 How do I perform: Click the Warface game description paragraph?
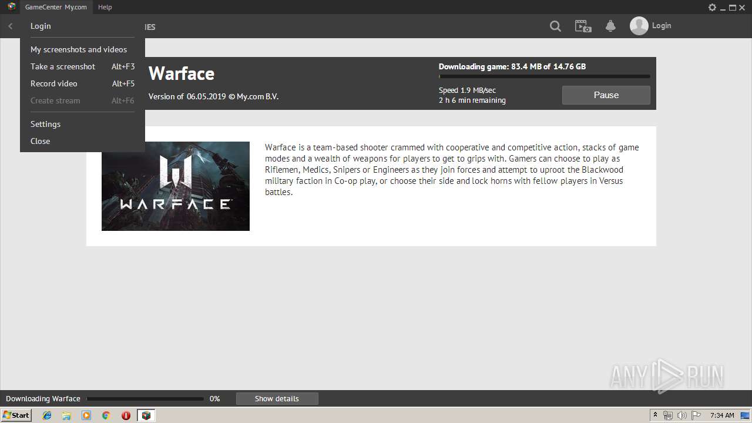452,170
